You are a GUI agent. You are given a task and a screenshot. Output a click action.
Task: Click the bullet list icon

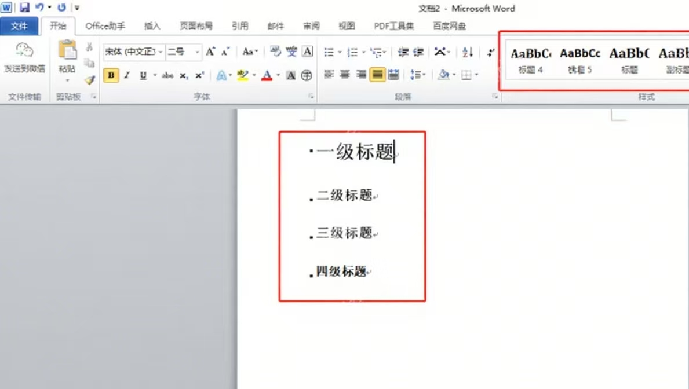click(x=329, y=52)
